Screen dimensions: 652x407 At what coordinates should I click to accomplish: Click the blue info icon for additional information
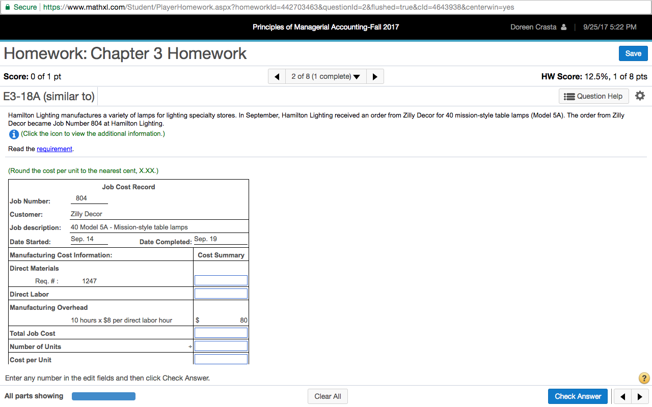click(x=14, y=134)
